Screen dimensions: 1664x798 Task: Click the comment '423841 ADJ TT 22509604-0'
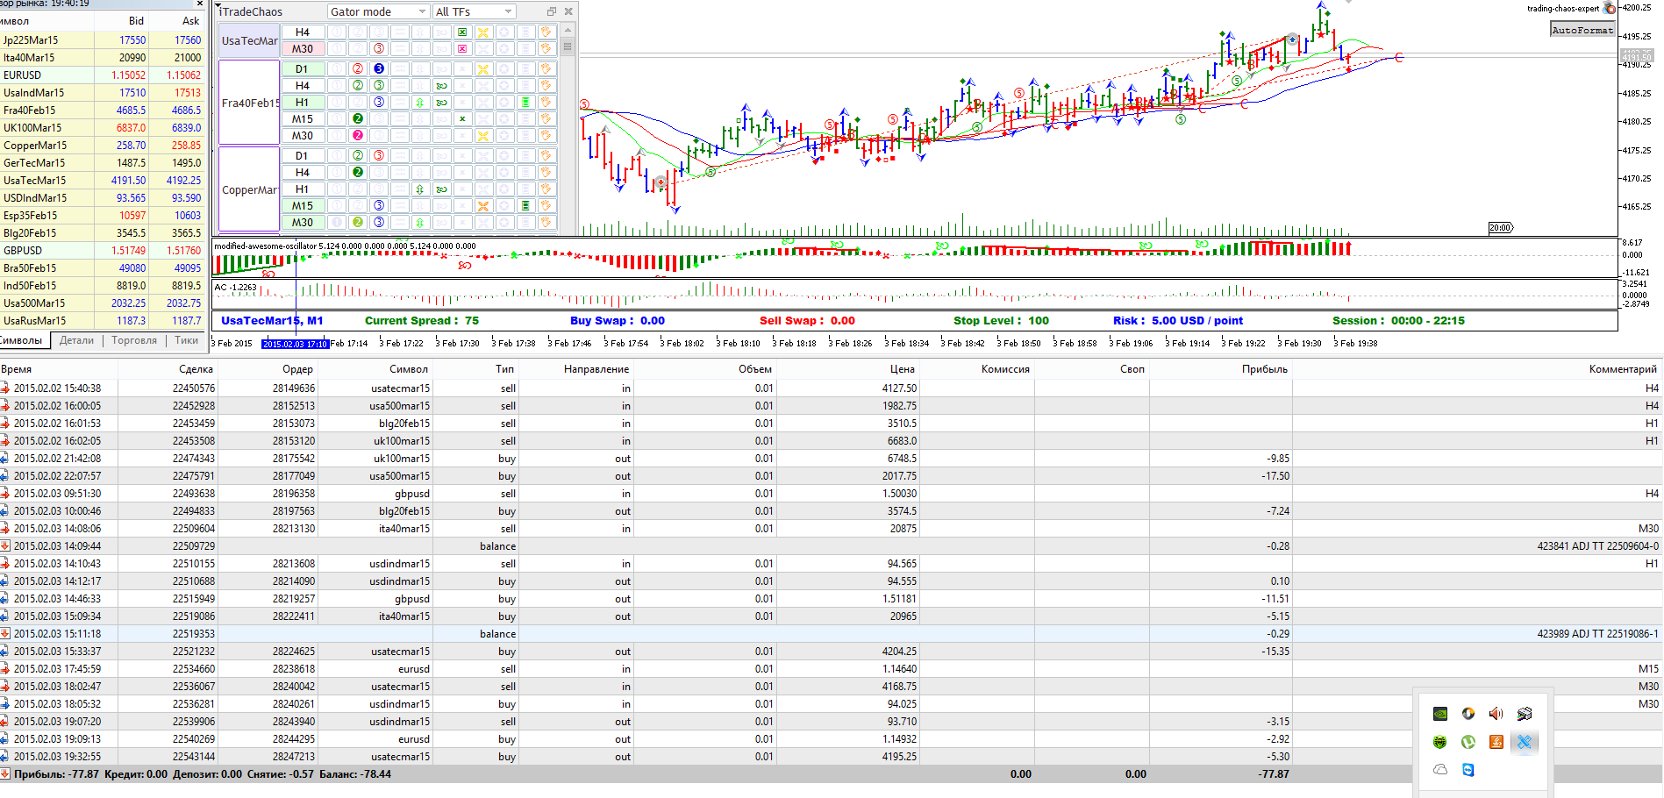(x=1598, y=546)
